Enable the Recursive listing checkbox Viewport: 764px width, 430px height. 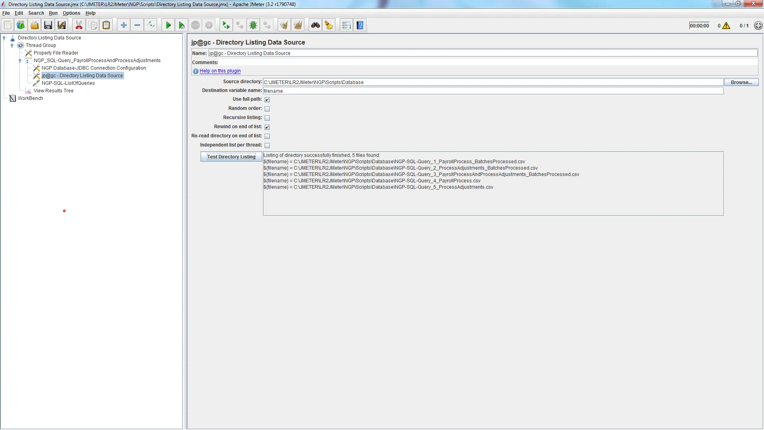pos(267,118)
